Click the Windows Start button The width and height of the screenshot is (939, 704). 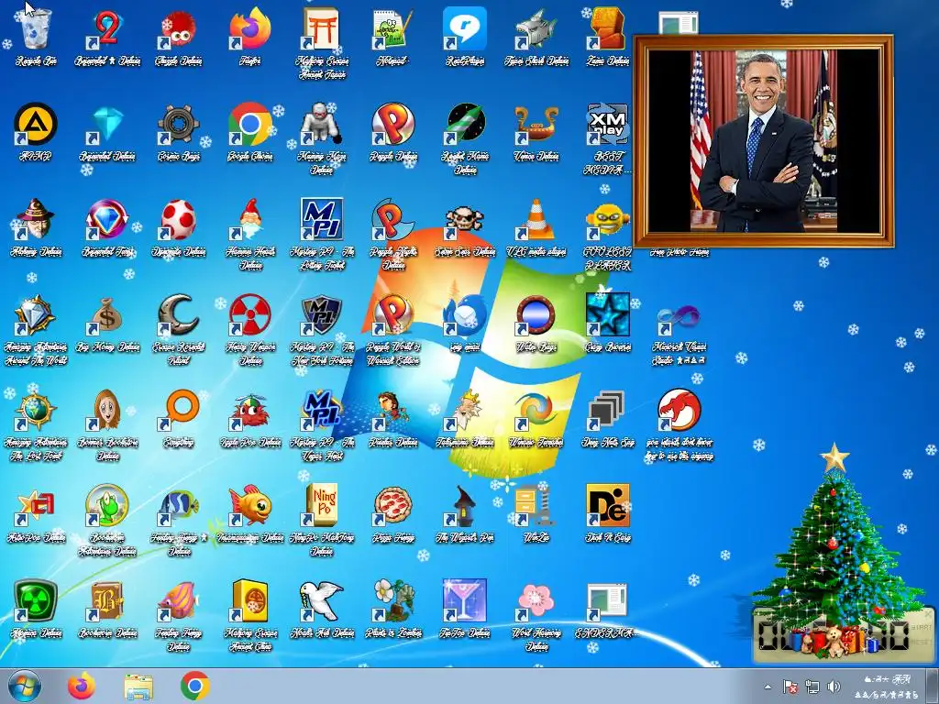pyautogui.click(x=25, y=686)
